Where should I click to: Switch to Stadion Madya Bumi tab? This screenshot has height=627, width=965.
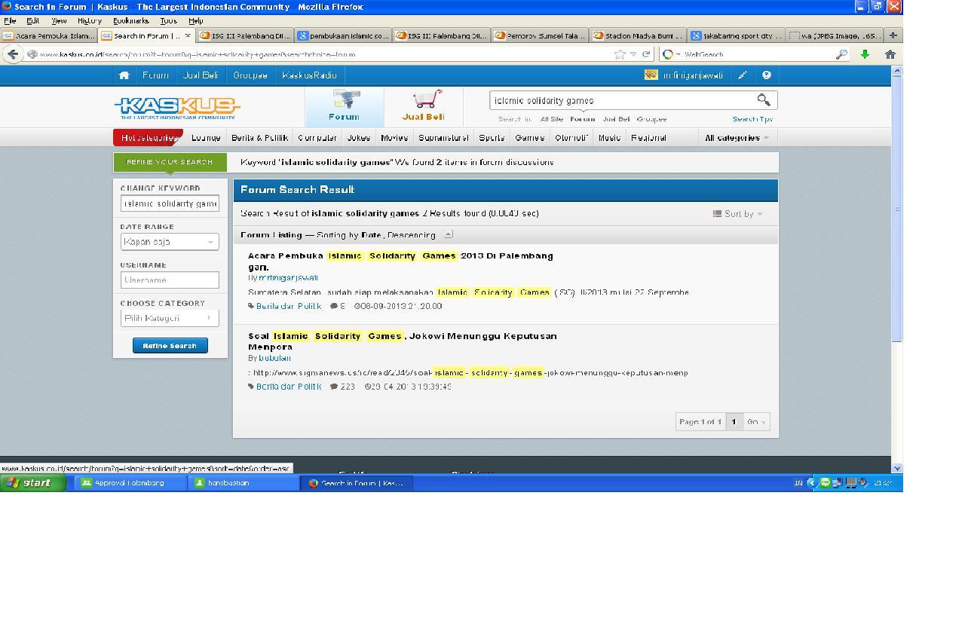coord(638,35)
